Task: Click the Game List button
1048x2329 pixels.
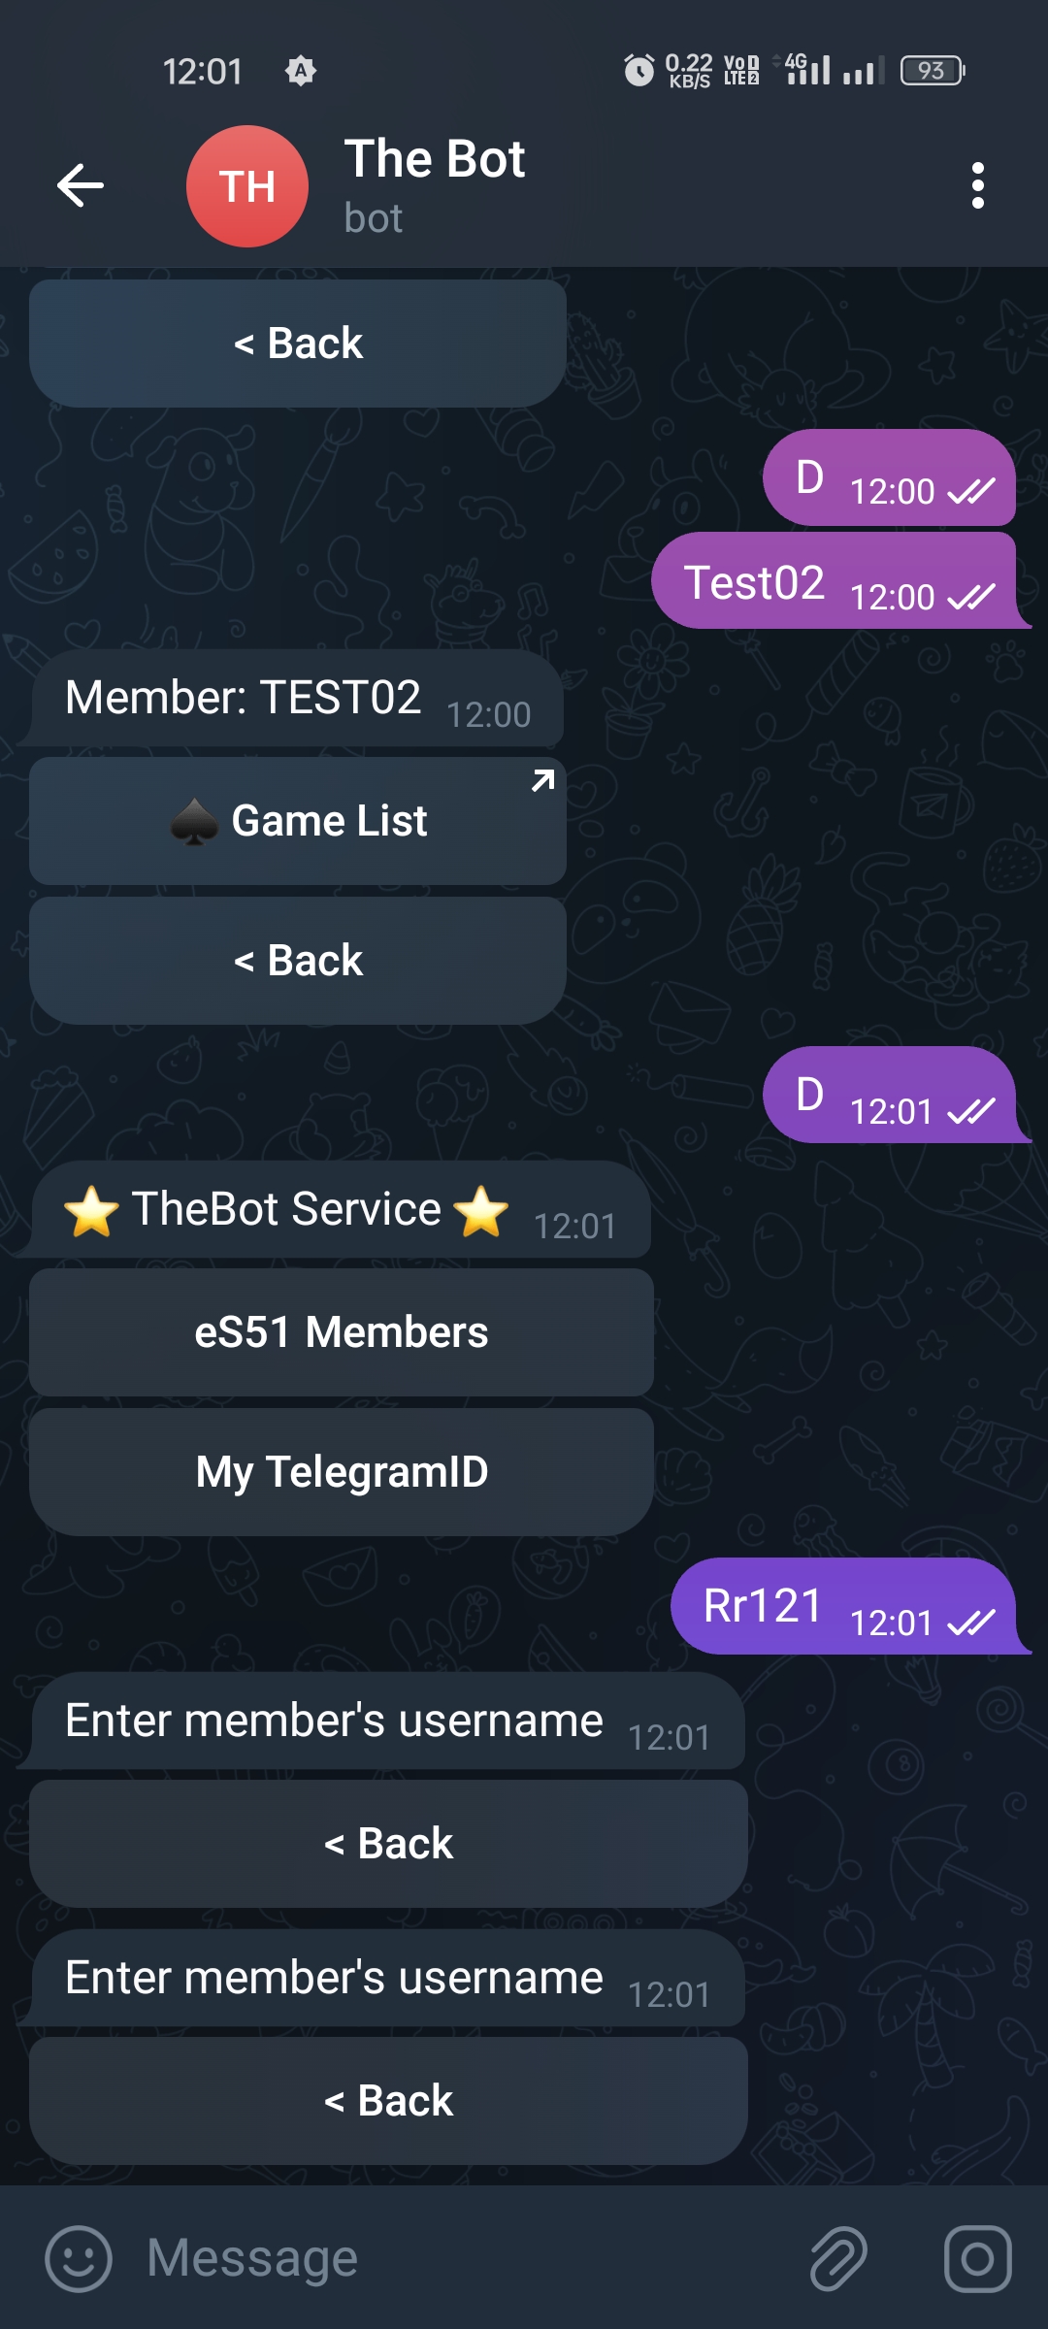Action: click(298, 821)
